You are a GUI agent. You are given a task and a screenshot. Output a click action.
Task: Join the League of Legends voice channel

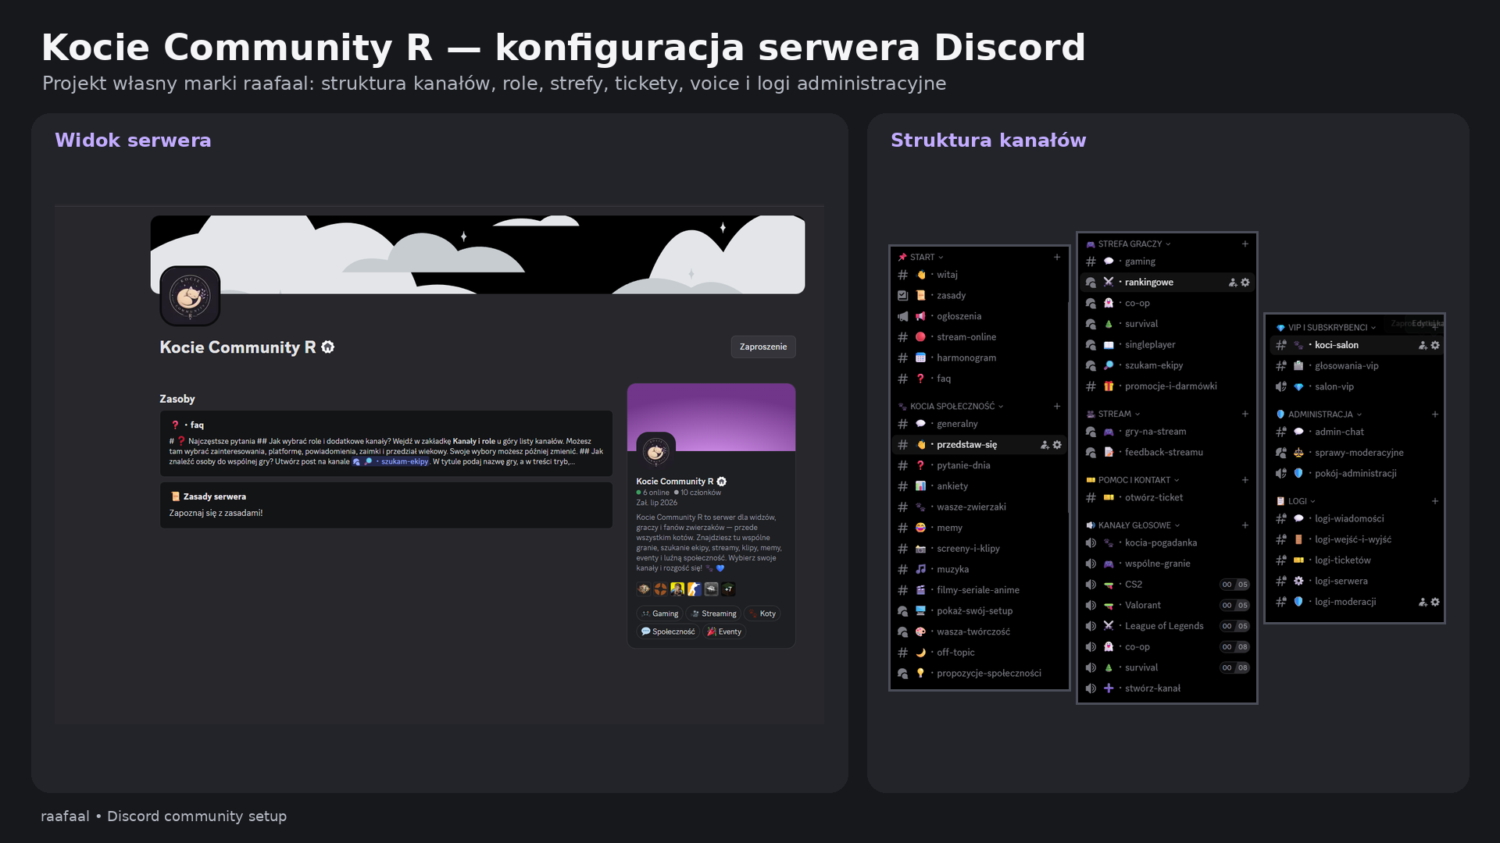pyautogui.click(x=1167, y=626)
